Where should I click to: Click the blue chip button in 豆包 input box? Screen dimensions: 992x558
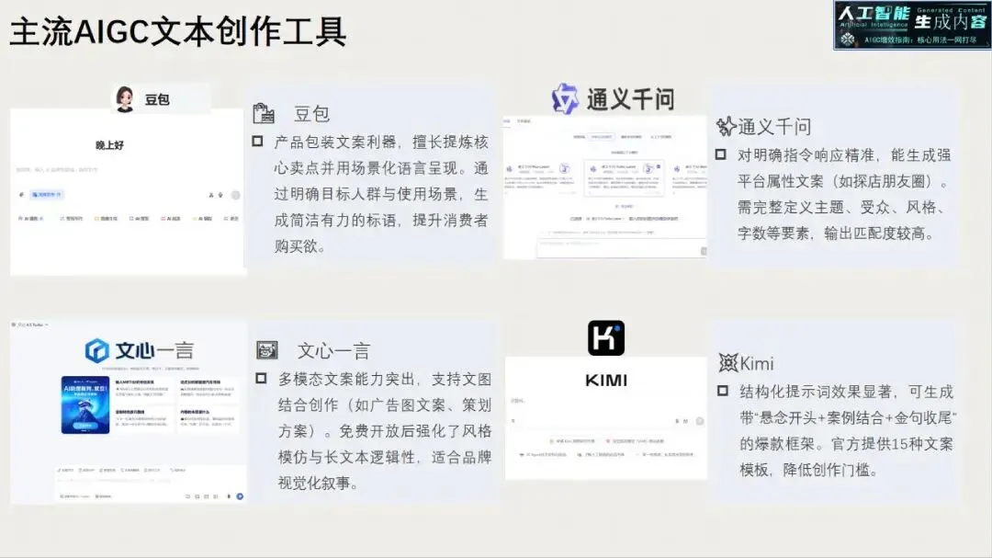pos(46,195)
